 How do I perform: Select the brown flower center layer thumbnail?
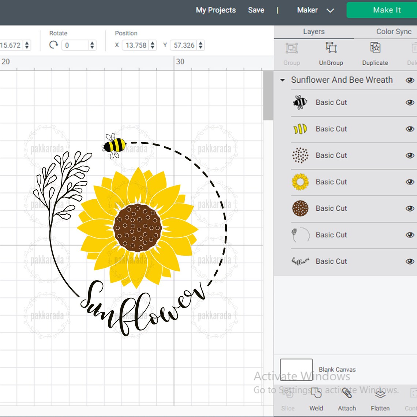click(300, 208)
